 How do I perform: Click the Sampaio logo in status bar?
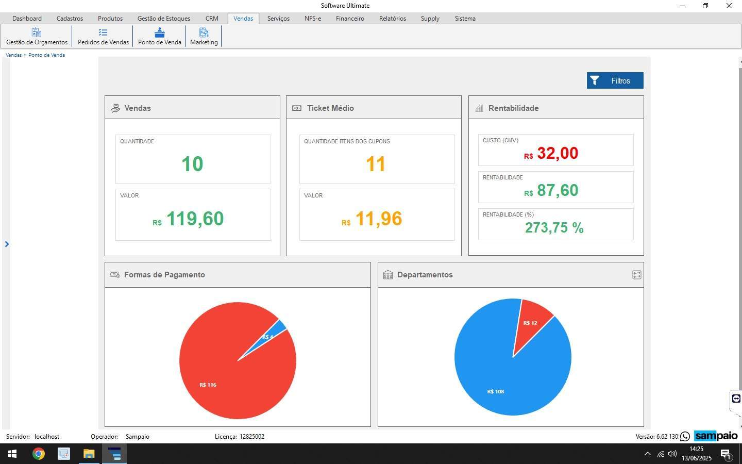(x=716, y=436)
